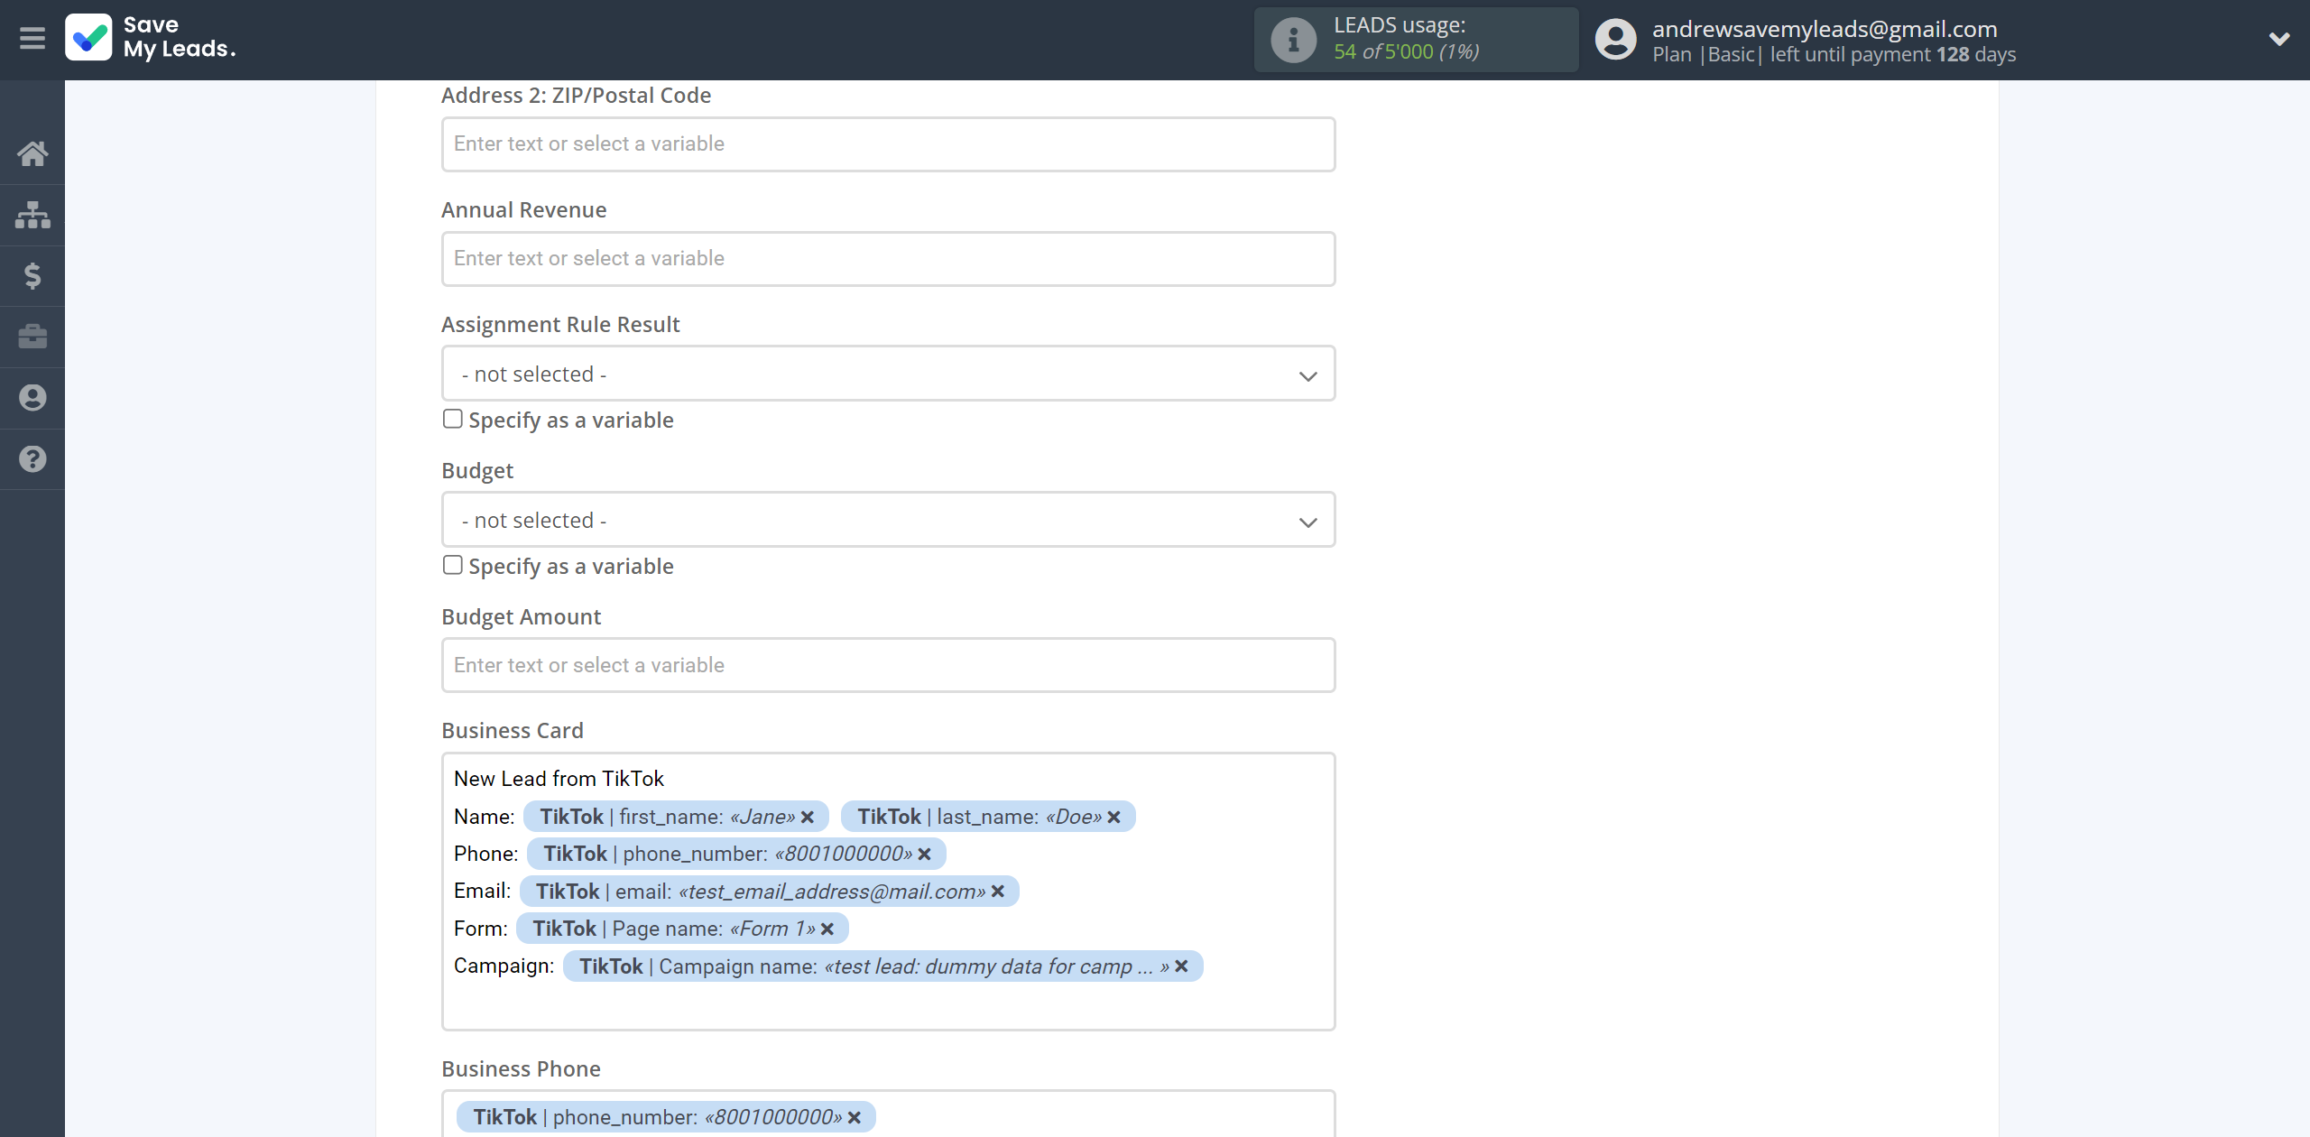2310x1137 pixels.
Task: Click the TikTok first_name variable tag
Action: coord(676,817)
